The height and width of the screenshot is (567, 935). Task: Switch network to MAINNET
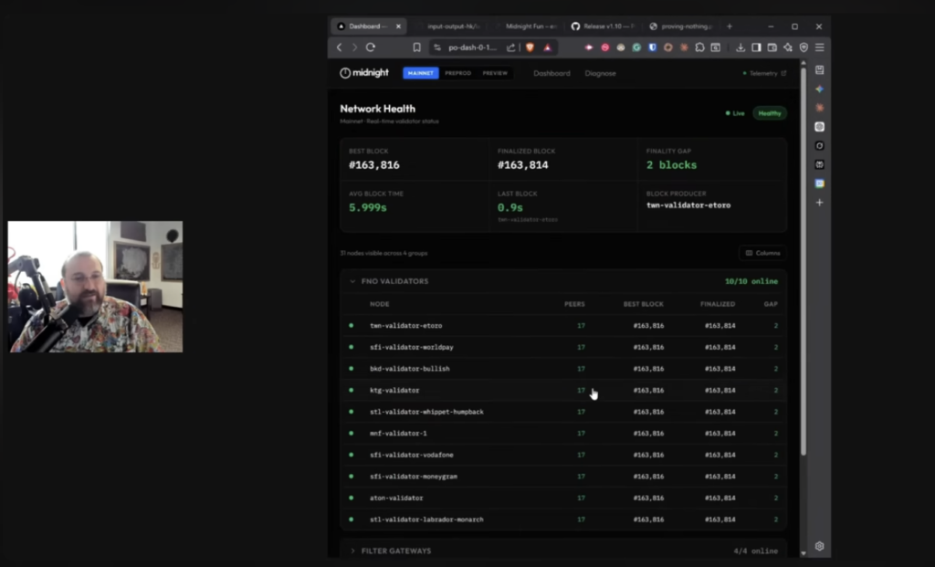pyautogui.click(x=421, y=73)
